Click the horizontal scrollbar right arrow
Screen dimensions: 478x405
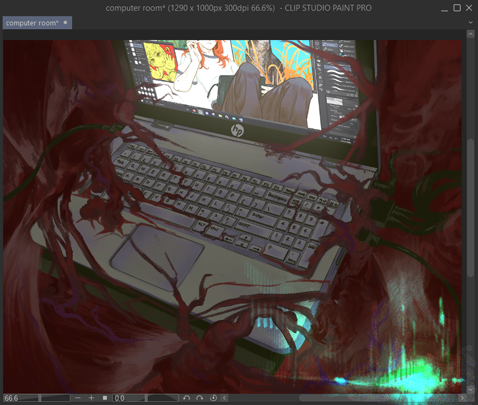tap(462, 398)
